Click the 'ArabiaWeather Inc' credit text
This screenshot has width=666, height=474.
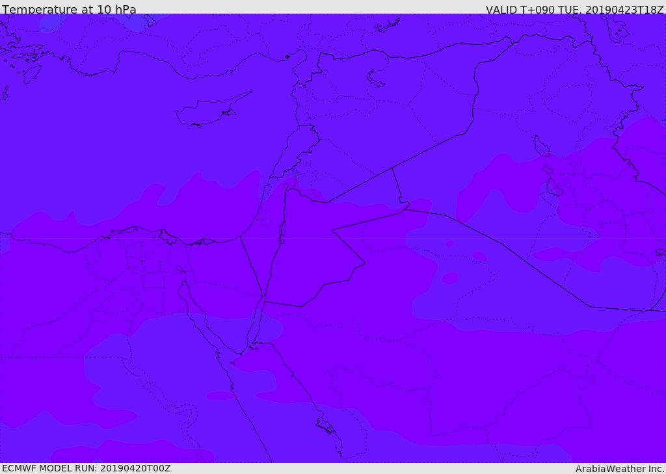point(620,469)
